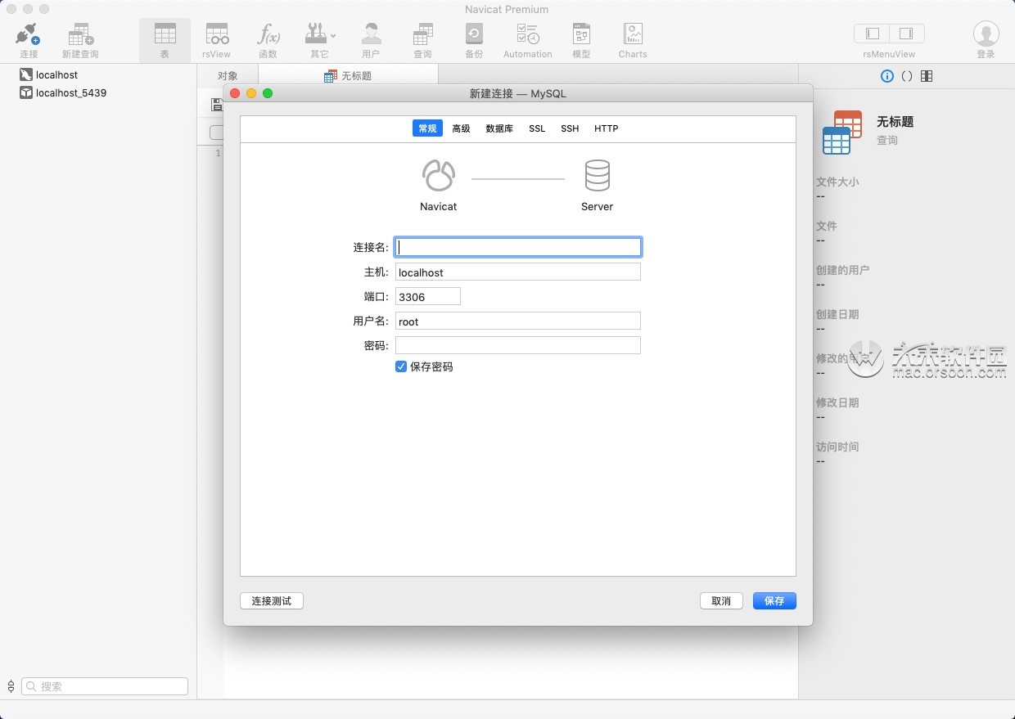Select the SSH tab
This screenshot has height=719, width=1015.
(570, 128)
